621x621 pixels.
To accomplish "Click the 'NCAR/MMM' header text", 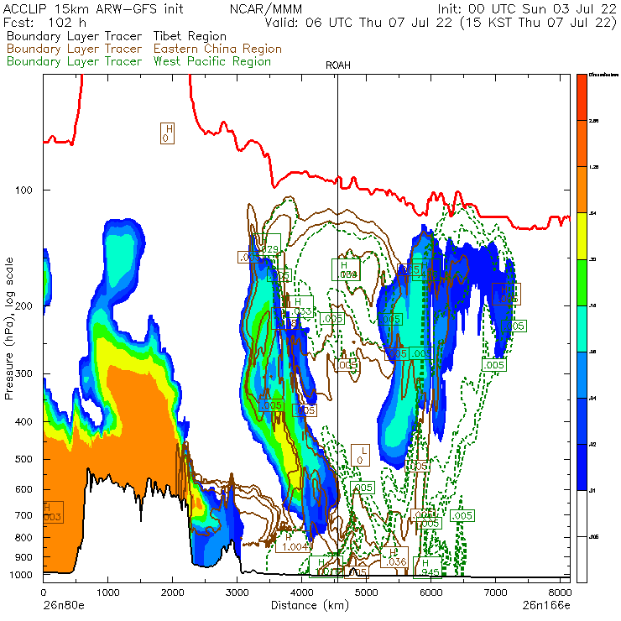I will (x=266, y=8).
